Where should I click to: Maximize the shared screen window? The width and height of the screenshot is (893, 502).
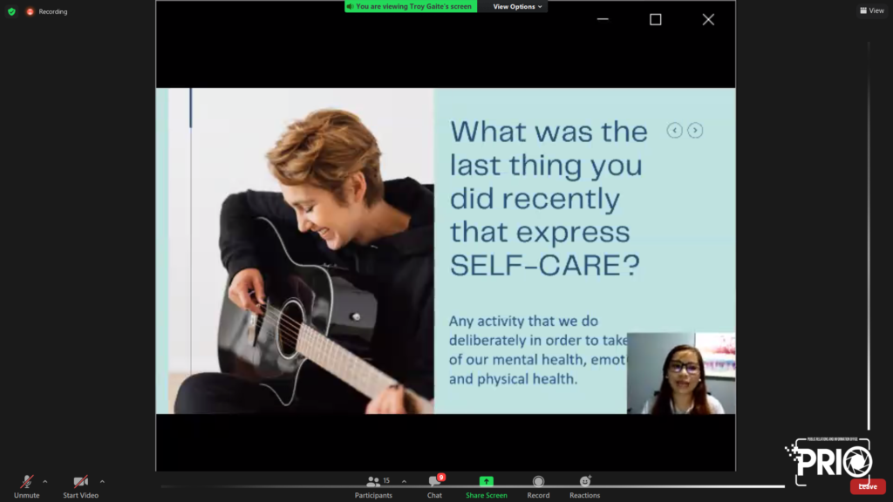point(656,19)
